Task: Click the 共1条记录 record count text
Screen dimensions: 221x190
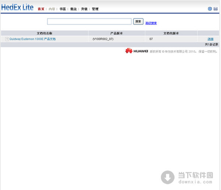Action: point(211,45)
